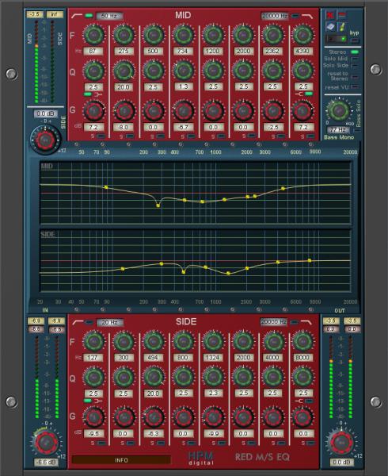This screenshot has height=476, width=388.
Task: Click the MID high-pass 50 Hz field
Action: (x=109, y=16)
